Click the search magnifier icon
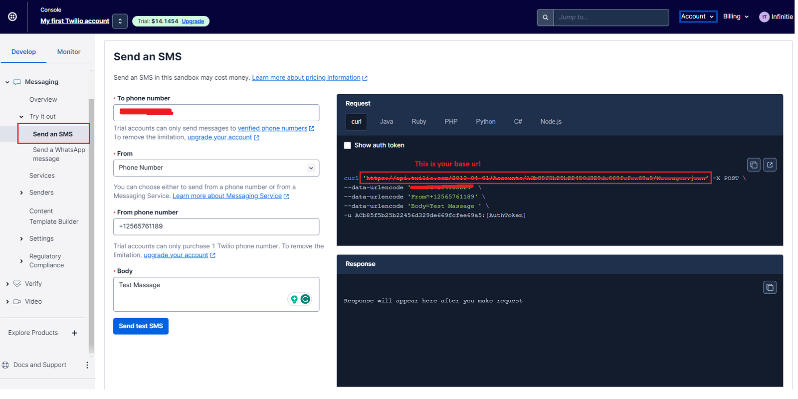798x399 pixels. (545, 17)
